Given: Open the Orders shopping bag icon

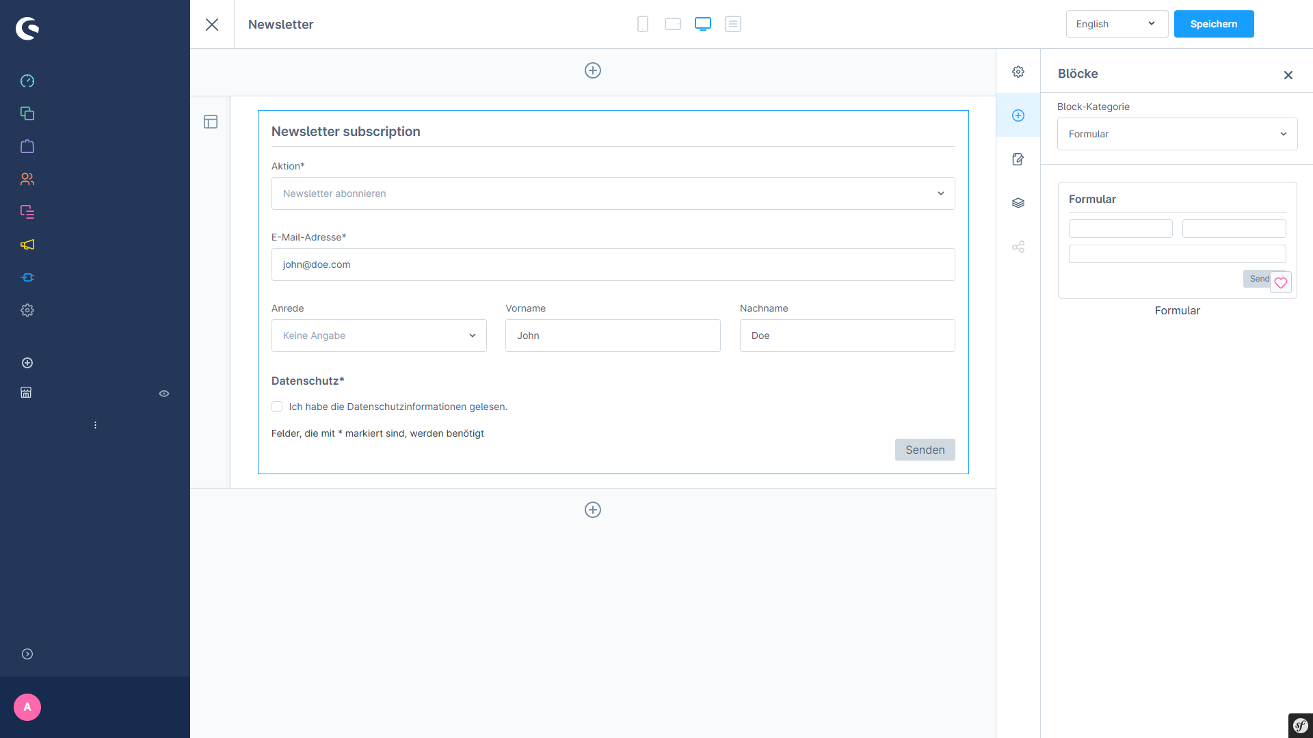Looking at the screenshot, I should tap(27, 146).
